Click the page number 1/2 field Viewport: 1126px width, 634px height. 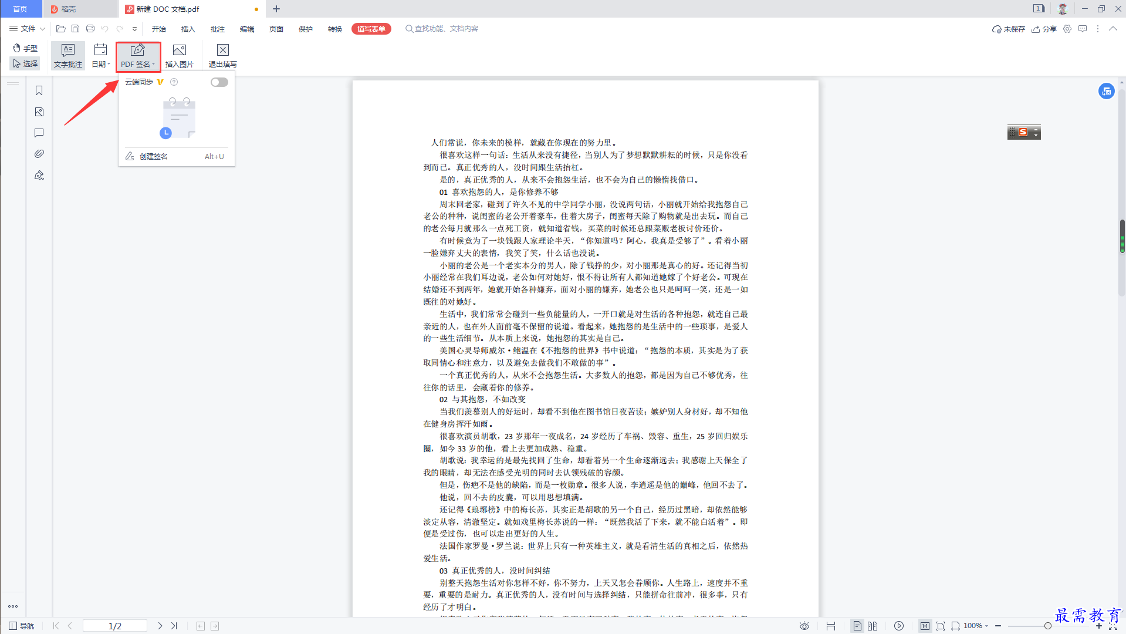coord(115,626)
